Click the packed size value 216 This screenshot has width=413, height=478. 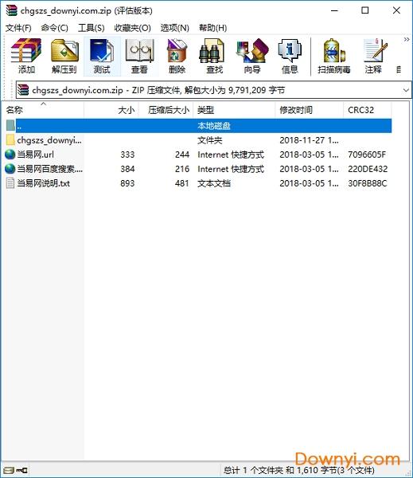pos(182,169)
